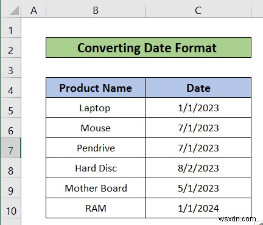This screenshot has height=225, width=263.
Task: Select row 2 header
Action: [10, 47]
